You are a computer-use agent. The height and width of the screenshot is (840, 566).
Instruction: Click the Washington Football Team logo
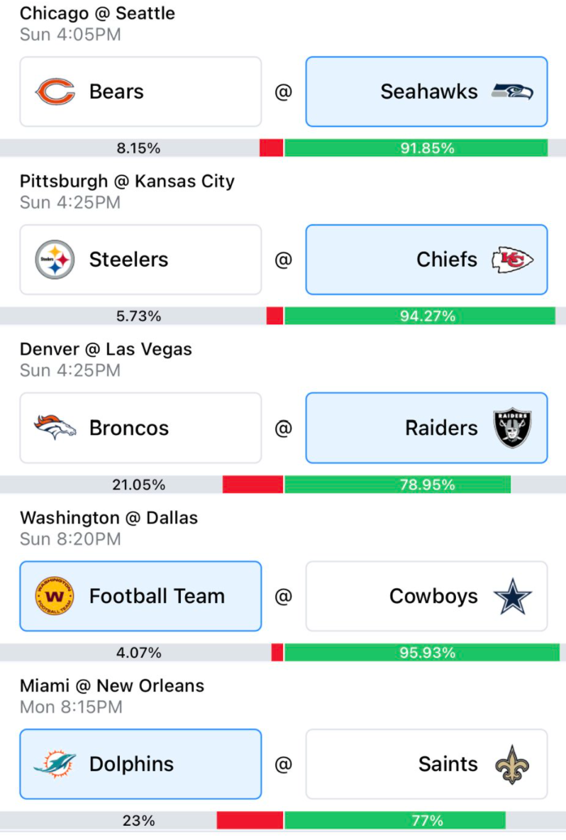(x=55, y=596)
